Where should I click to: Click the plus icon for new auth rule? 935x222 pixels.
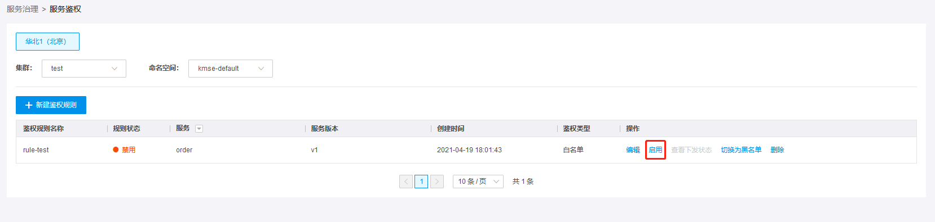point(29,105)
